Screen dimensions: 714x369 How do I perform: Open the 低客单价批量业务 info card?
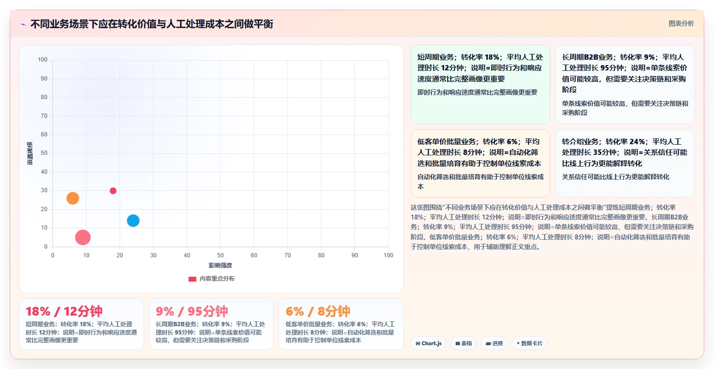coord(480,163)
